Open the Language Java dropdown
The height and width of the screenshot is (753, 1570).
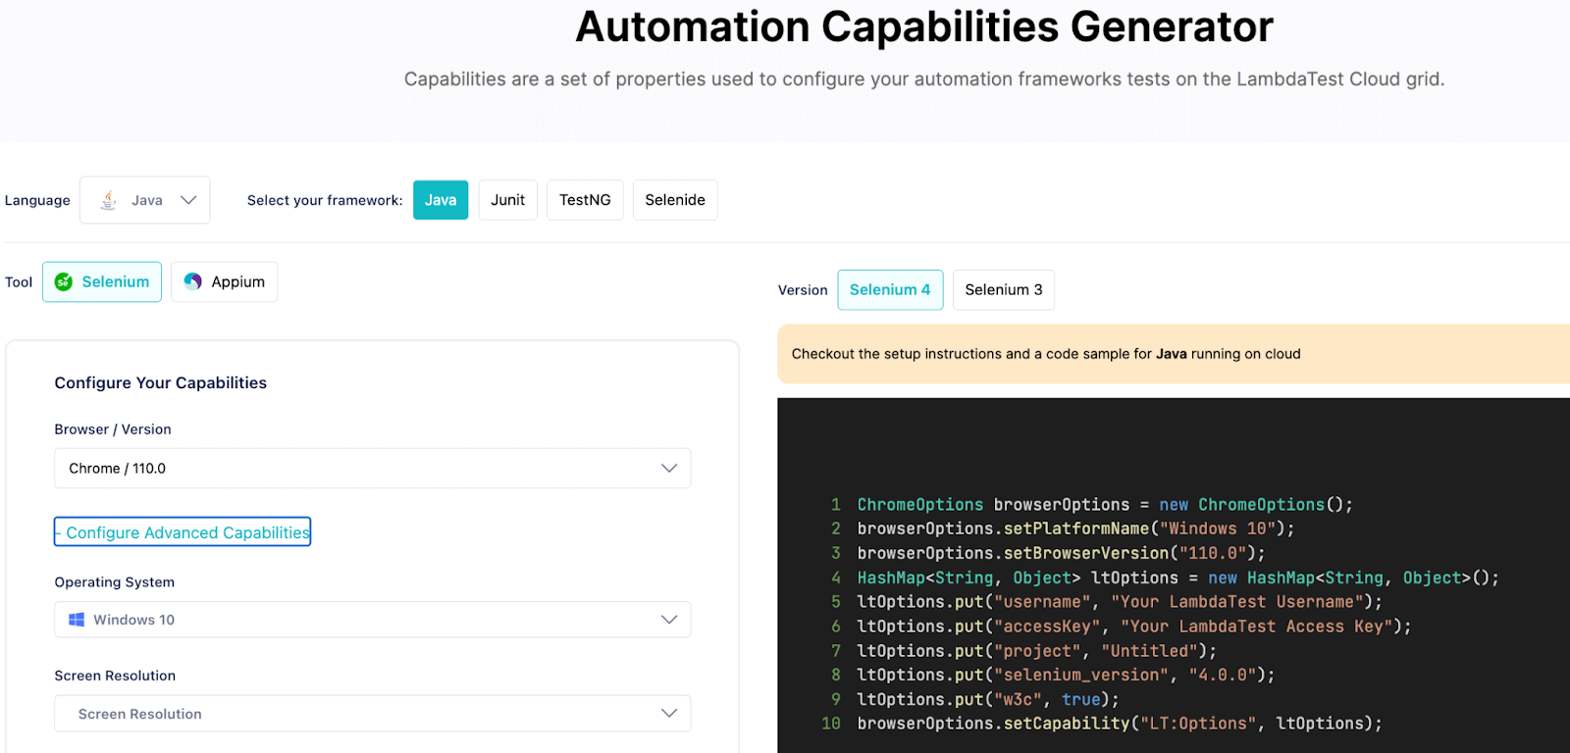[x=145, y=200]
